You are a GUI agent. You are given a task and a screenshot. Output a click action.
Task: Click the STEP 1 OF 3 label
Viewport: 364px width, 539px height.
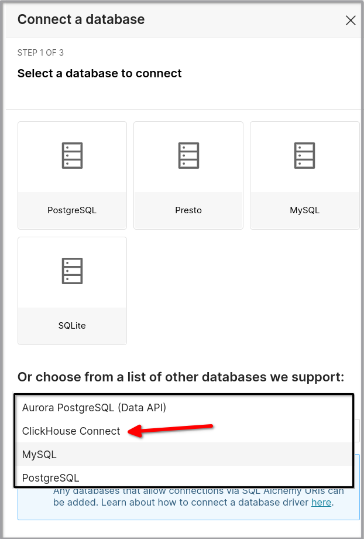coord(40,52)
